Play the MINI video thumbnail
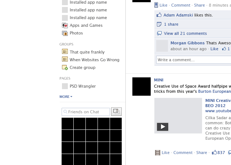Image resolution: width=231 pixels, height=165 pixels. [x=162, y=127]
